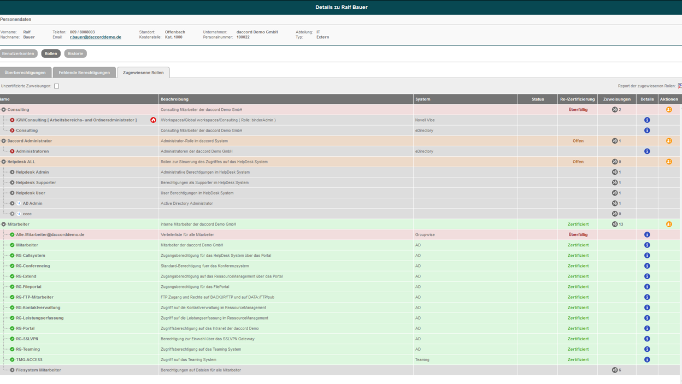Switch to the Überberechtigungen tab
This screenshot has width=682, height=384.
pyautogui.click(x=25, y=73)
